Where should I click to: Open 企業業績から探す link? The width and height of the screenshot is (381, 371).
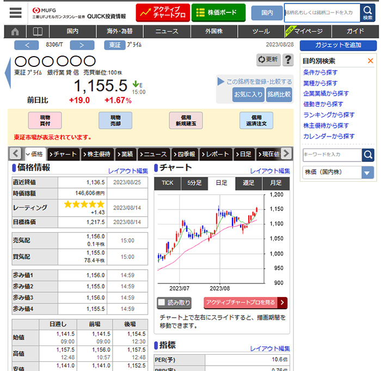coord(326,94)
